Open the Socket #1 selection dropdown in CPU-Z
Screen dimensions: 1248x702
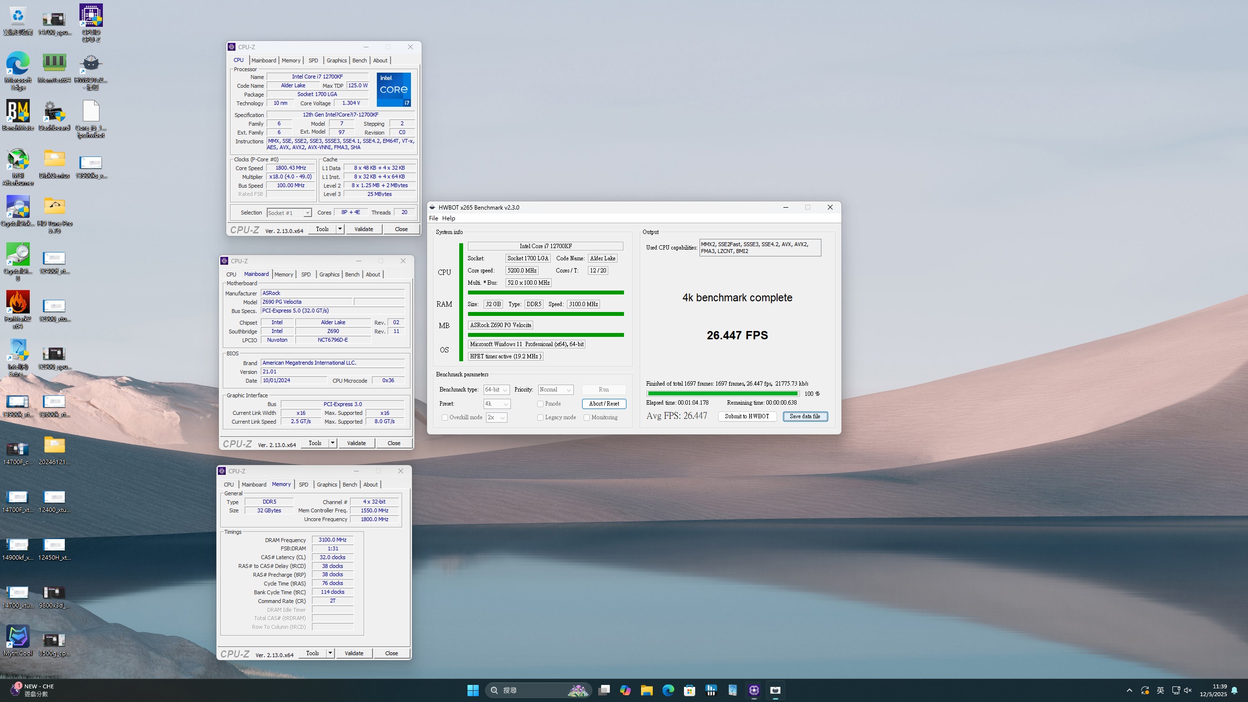coord(289,213)
